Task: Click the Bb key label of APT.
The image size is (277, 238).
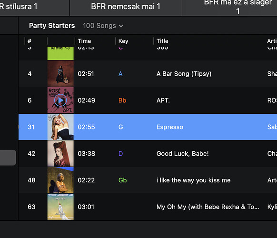Action: [x=122, y=100]
